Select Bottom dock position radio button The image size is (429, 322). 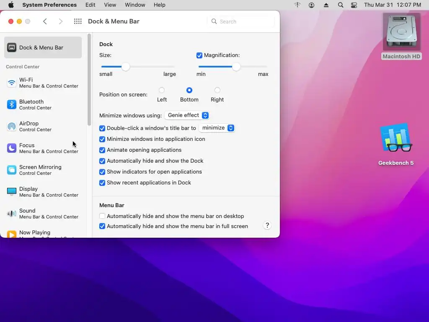point(189,90)
